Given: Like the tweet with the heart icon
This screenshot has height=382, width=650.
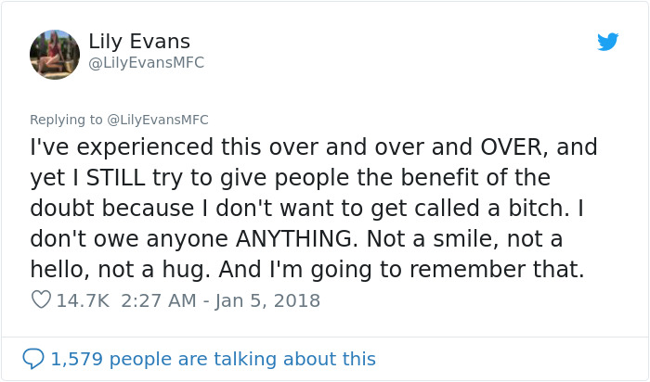Looking at the screenshot, I should 40,301.
